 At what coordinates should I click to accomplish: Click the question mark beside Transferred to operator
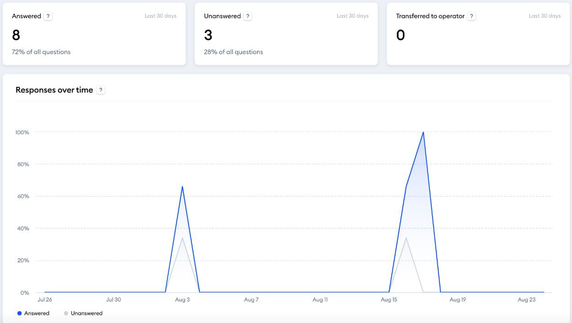(471, 16)
